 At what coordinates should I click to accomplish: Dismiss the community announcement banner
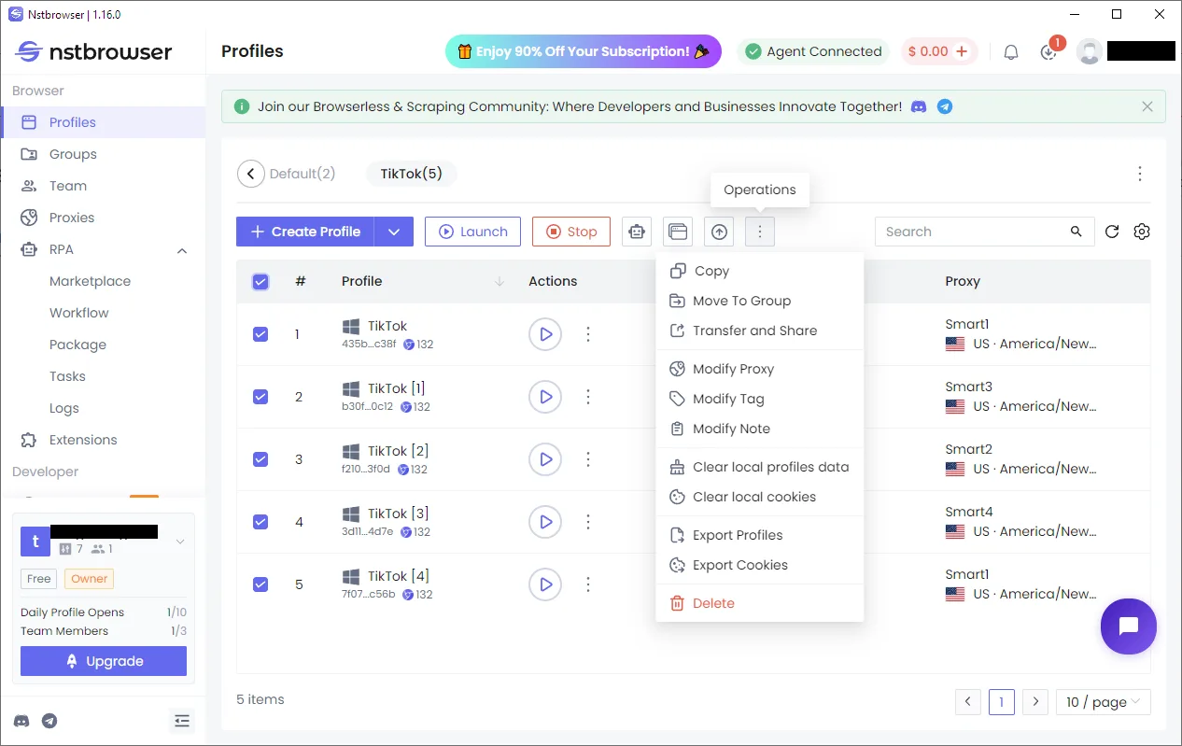[x=1147, y=106]
